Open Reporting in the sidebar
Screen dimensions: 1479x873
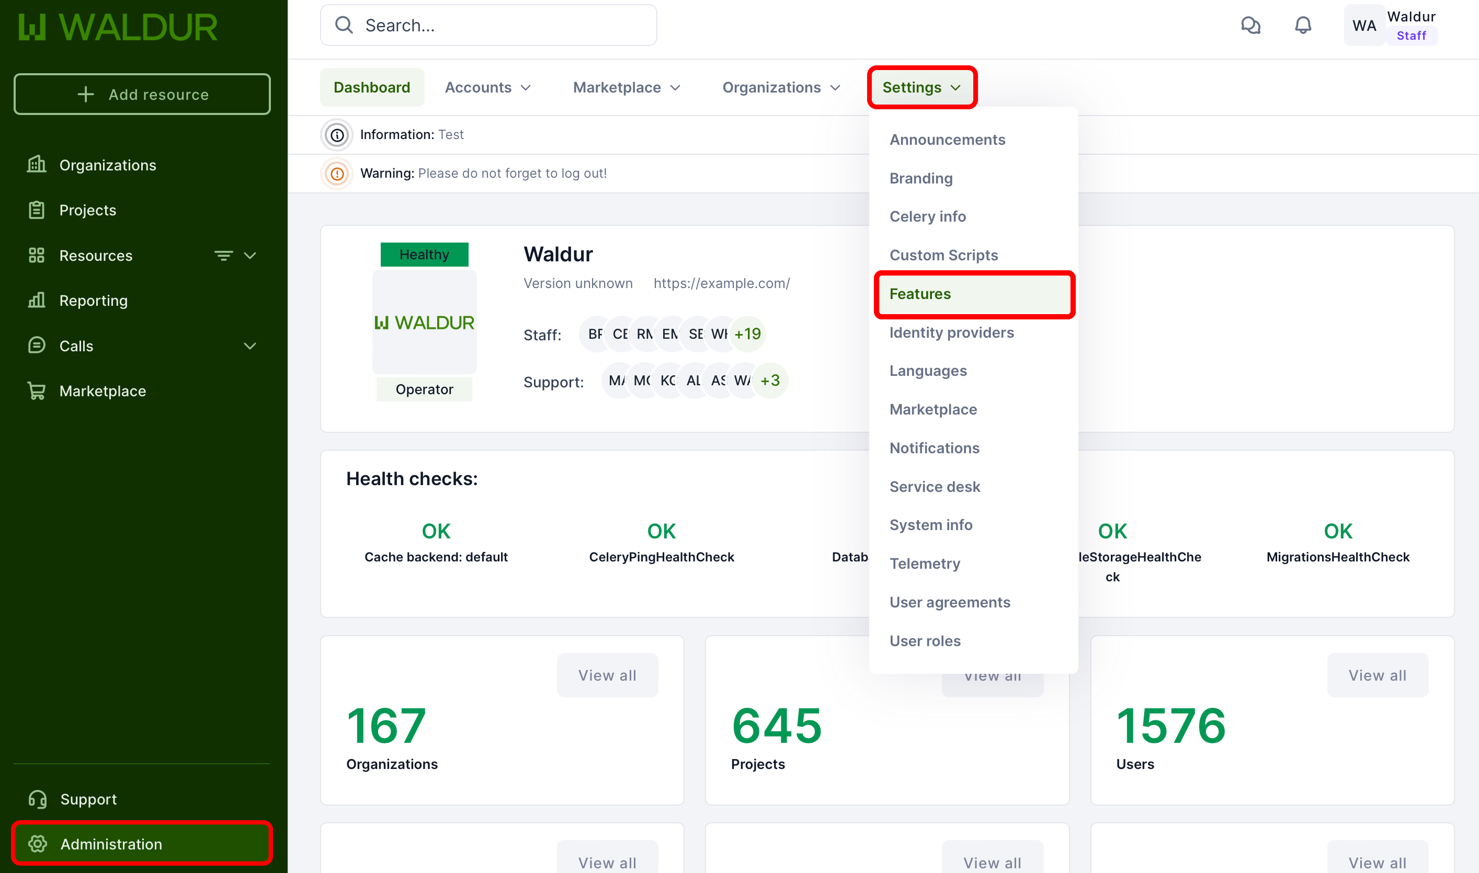tap(93, 301)
